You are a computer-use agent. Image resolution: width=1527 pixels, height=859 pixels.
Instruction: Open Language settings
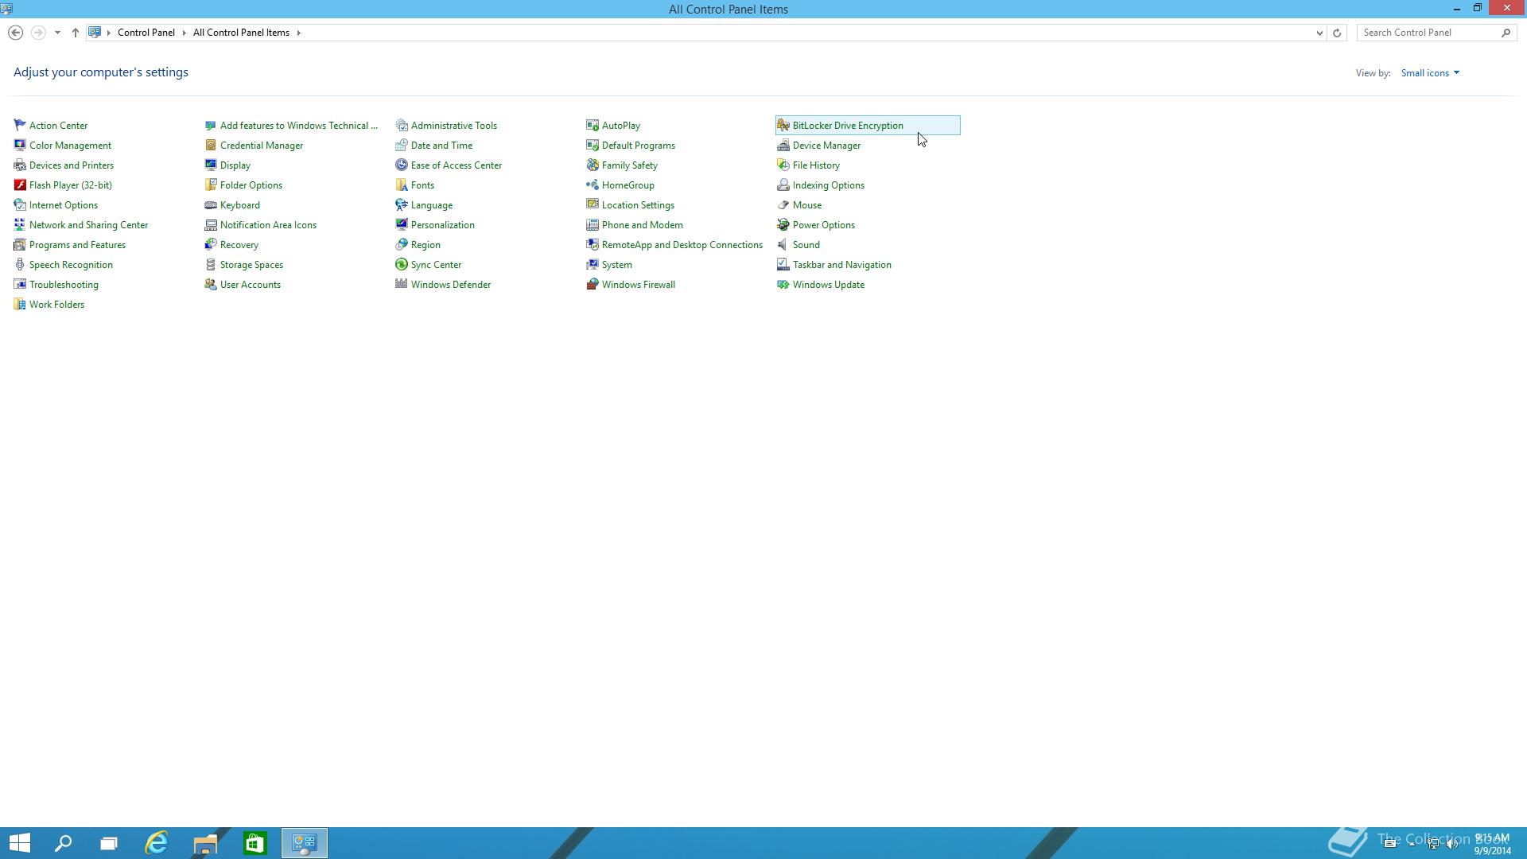click(x=431, y=204)
